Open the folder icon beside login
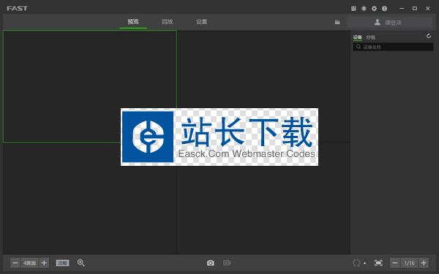Viewport: 439px width, 274px height. (x=337, y=23)
